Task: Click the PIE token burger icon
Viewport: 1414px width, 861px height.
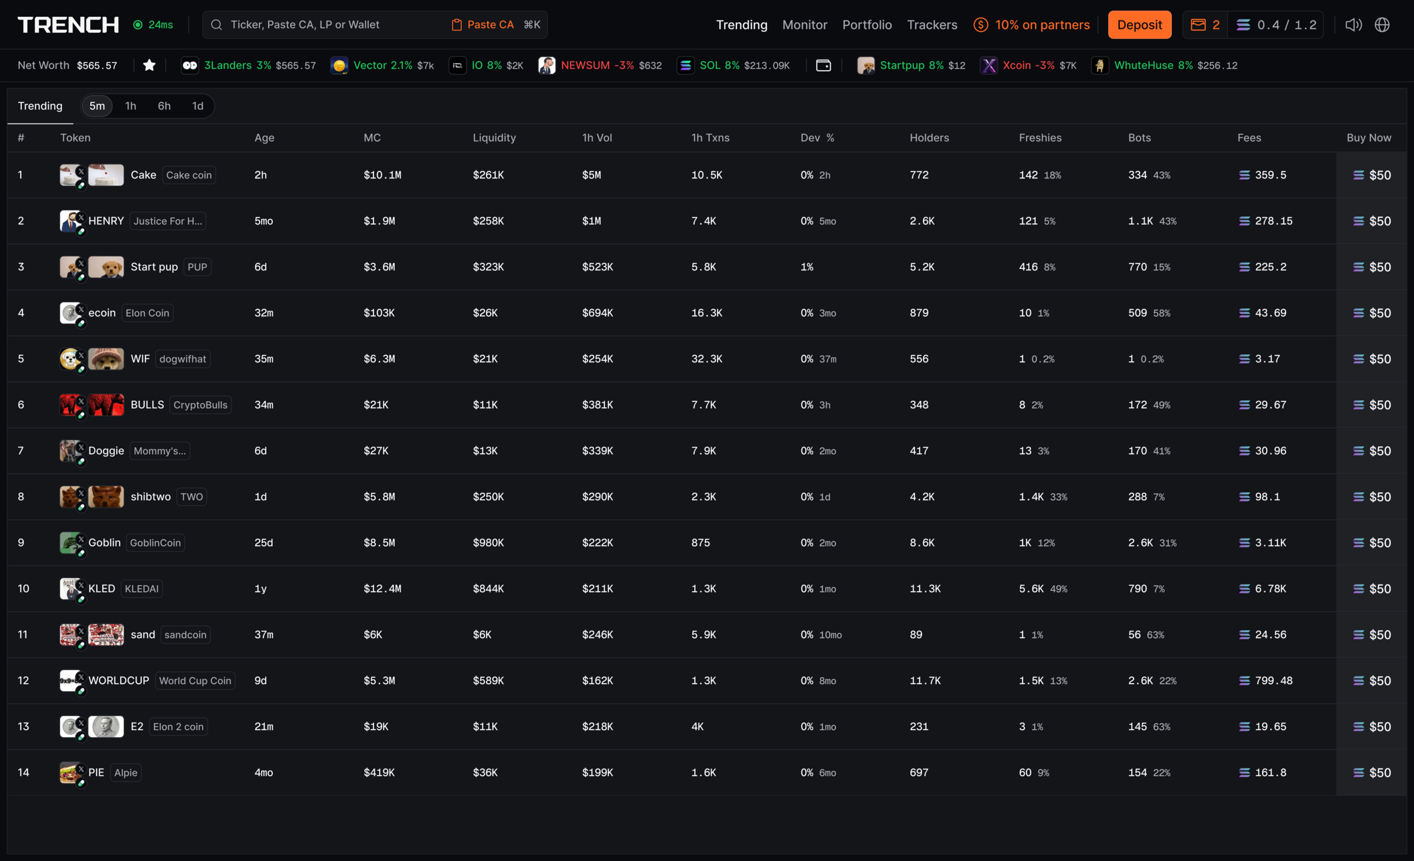Action: 71,773
